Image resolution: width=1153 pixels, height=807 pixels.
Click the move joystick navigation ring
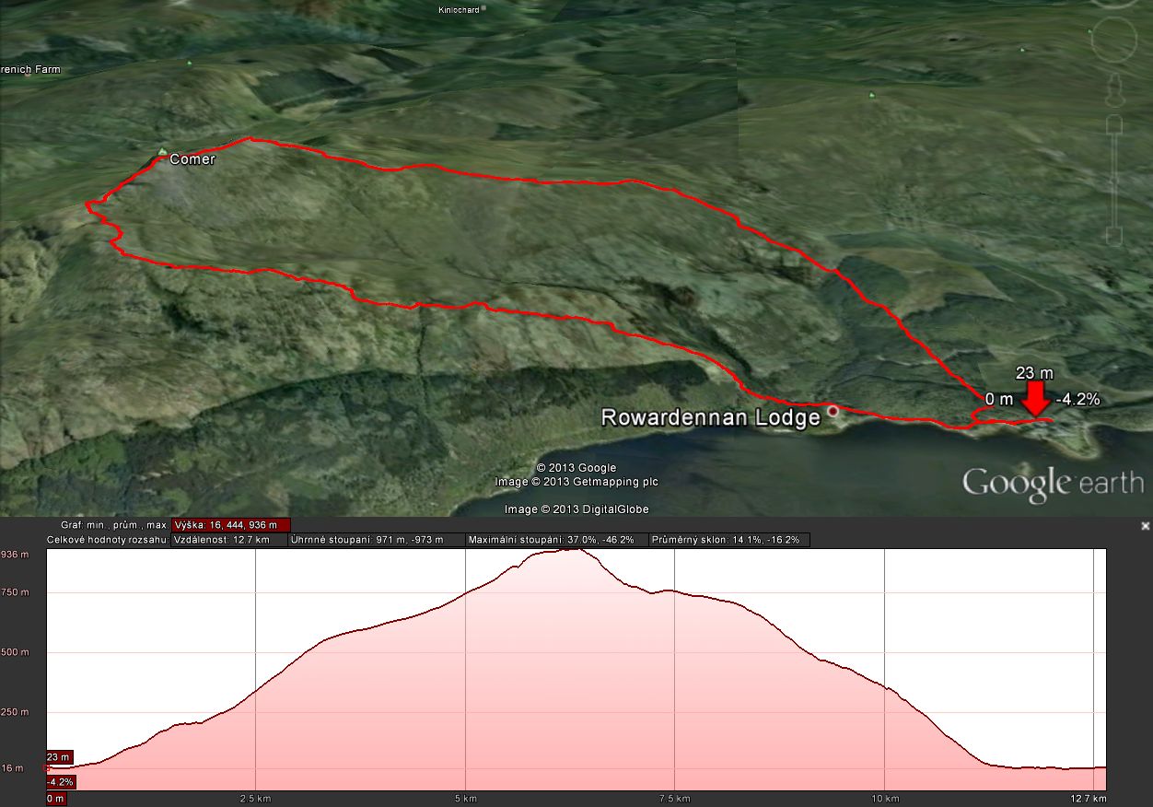click(1114, 39)
